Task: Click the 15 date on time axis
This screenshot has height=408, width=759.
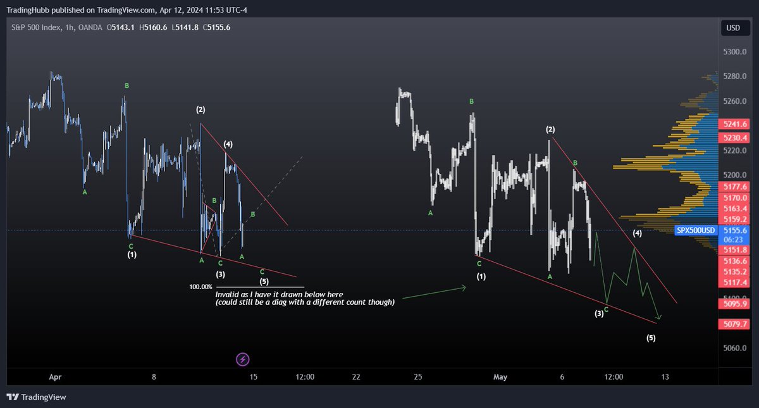Action: (254, 377)
